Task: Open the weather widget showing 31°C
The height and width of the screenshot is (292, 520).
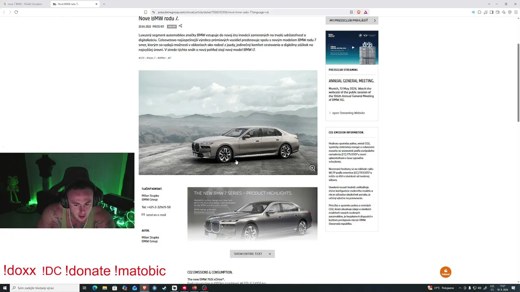Action: point(440,288)
